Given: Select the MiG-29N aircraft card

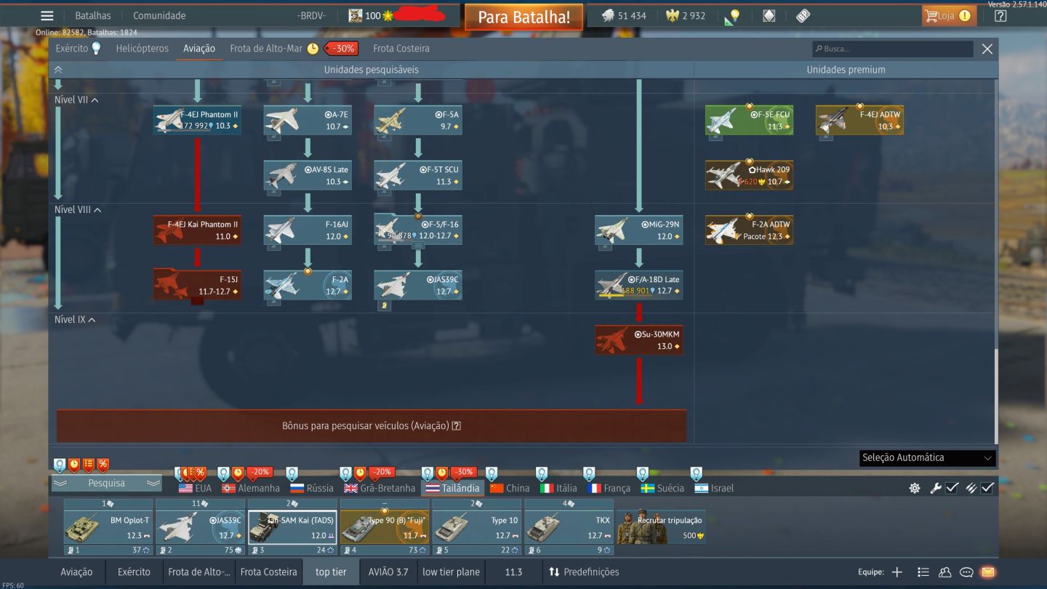Looking at the screenshot, I should point(639,230).
